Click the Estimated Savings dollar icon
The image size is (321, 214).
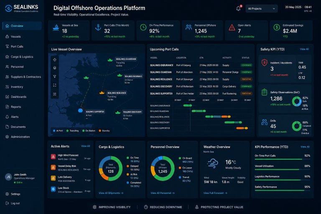tap(277, 27)
